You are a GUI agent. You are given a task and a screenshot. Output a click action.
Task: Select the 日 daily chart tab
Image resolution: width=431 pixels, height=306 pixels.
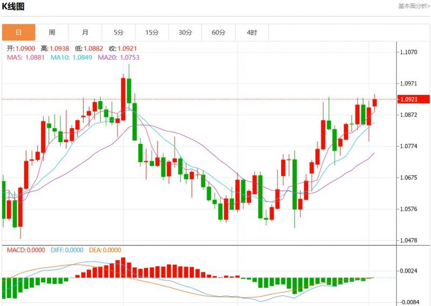pyautogui.click(x=18, y=32)
